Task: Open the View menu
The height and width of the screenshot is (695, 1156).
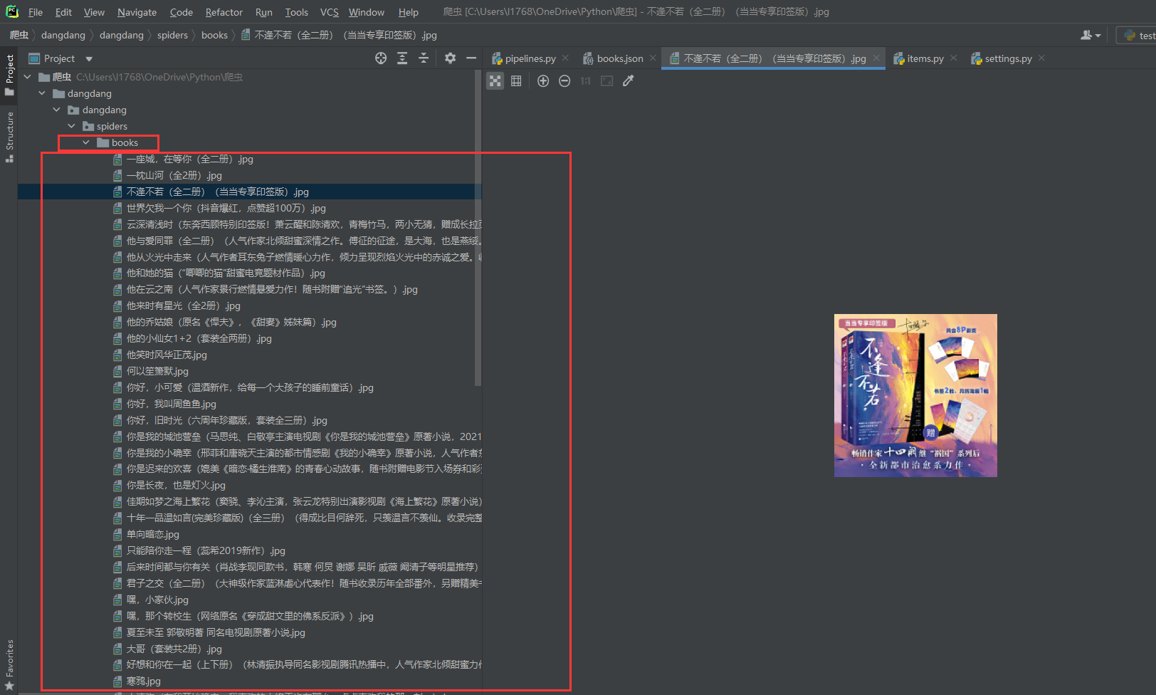Action: point(94,12)
